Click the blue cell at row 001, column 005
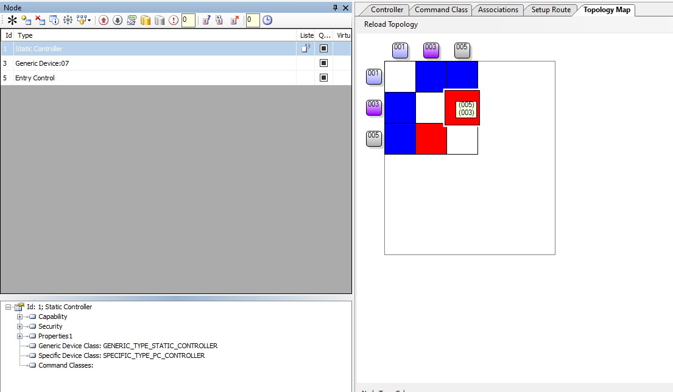This screenshot has width=673, height=392. point(462,76)
